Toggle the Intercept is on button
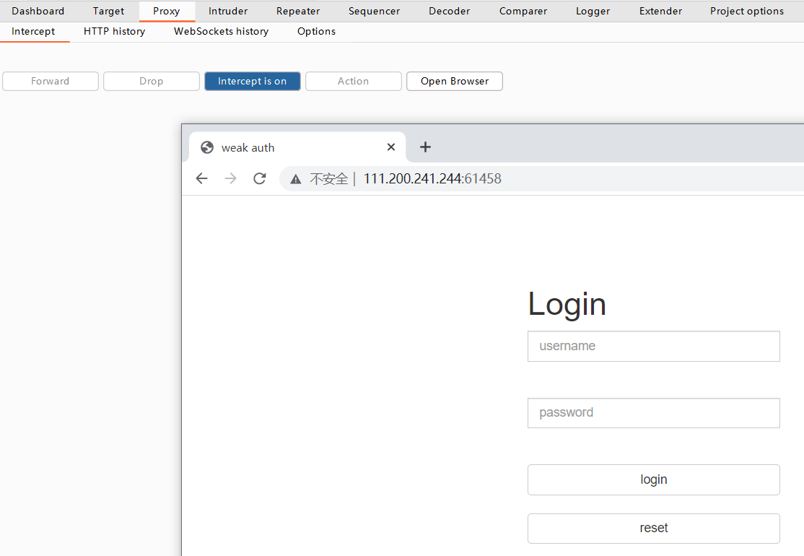 252,81
